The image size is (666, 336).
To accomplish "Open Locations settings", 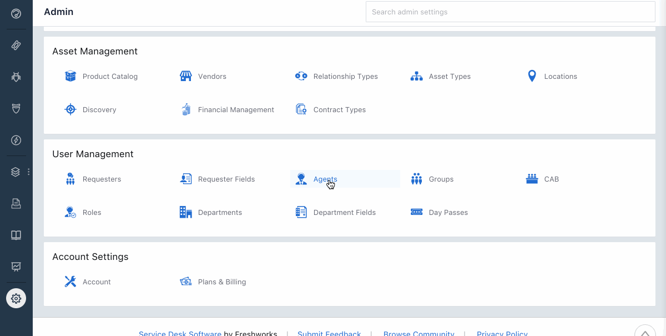I will coord(561,76).
